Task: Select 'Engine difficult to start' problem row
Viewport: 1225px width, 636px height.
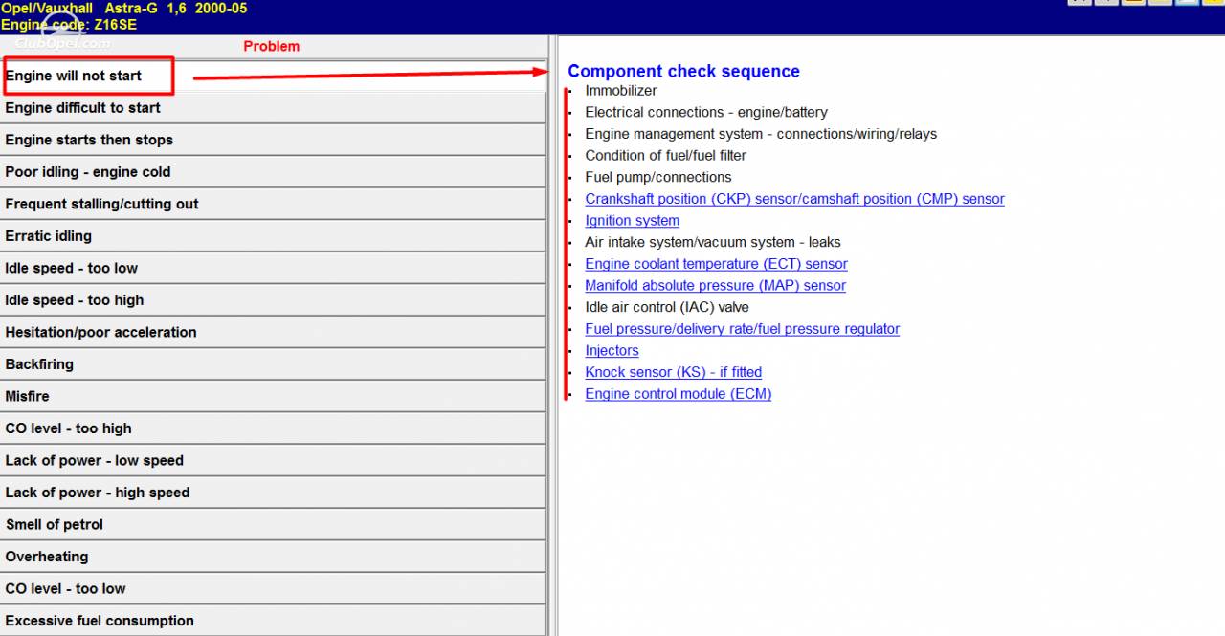Action: [273, 108]
